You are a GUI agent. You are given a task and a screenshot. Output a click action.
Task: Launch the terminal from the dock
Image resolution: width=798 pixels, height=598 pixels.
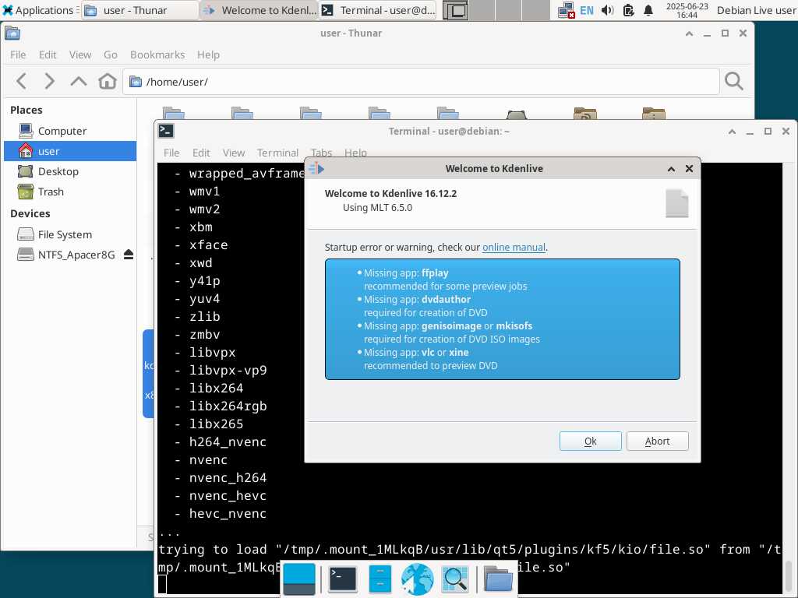pyautogui.click(x=343, y=579)
